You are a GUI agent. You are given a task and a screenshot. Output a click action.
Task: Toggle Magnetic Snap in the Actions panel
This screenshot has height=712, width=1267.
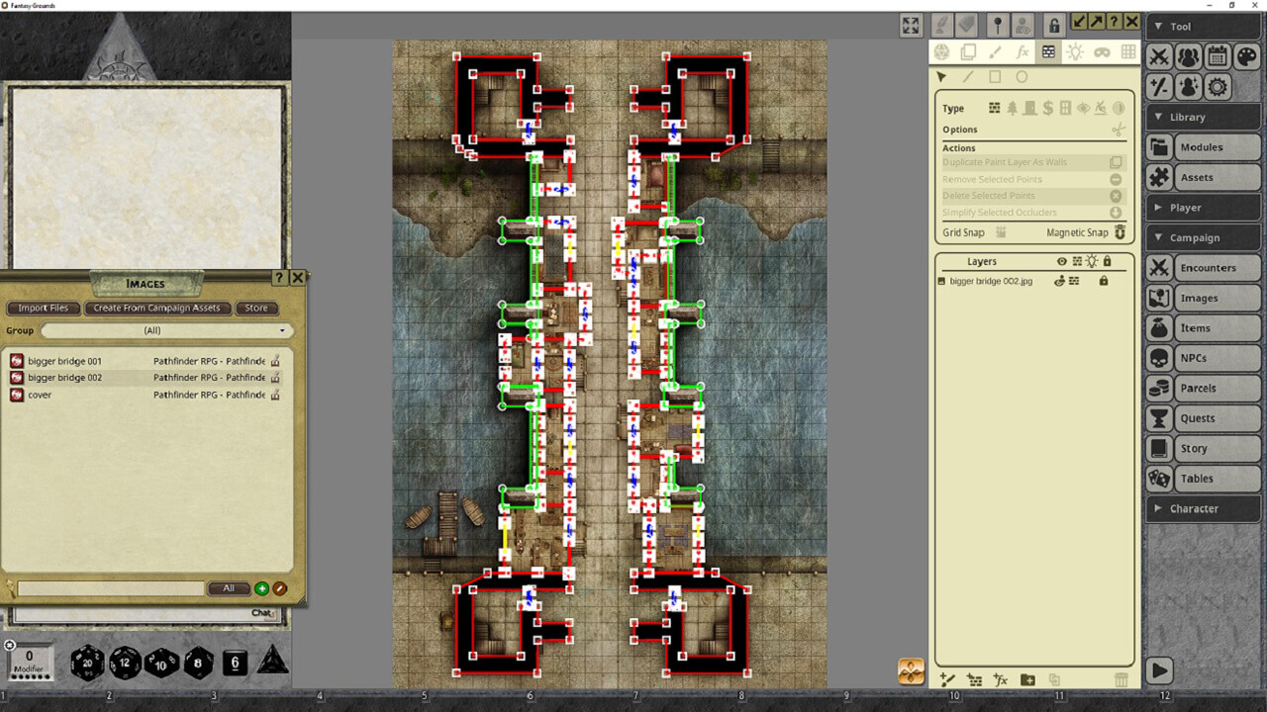1120,232
